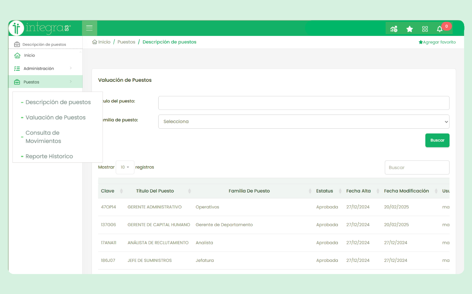Click the Integra logo

[40, 28]
